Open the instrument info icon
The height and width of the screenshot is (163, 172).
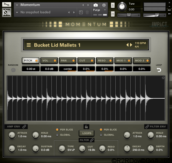[104, 5]
